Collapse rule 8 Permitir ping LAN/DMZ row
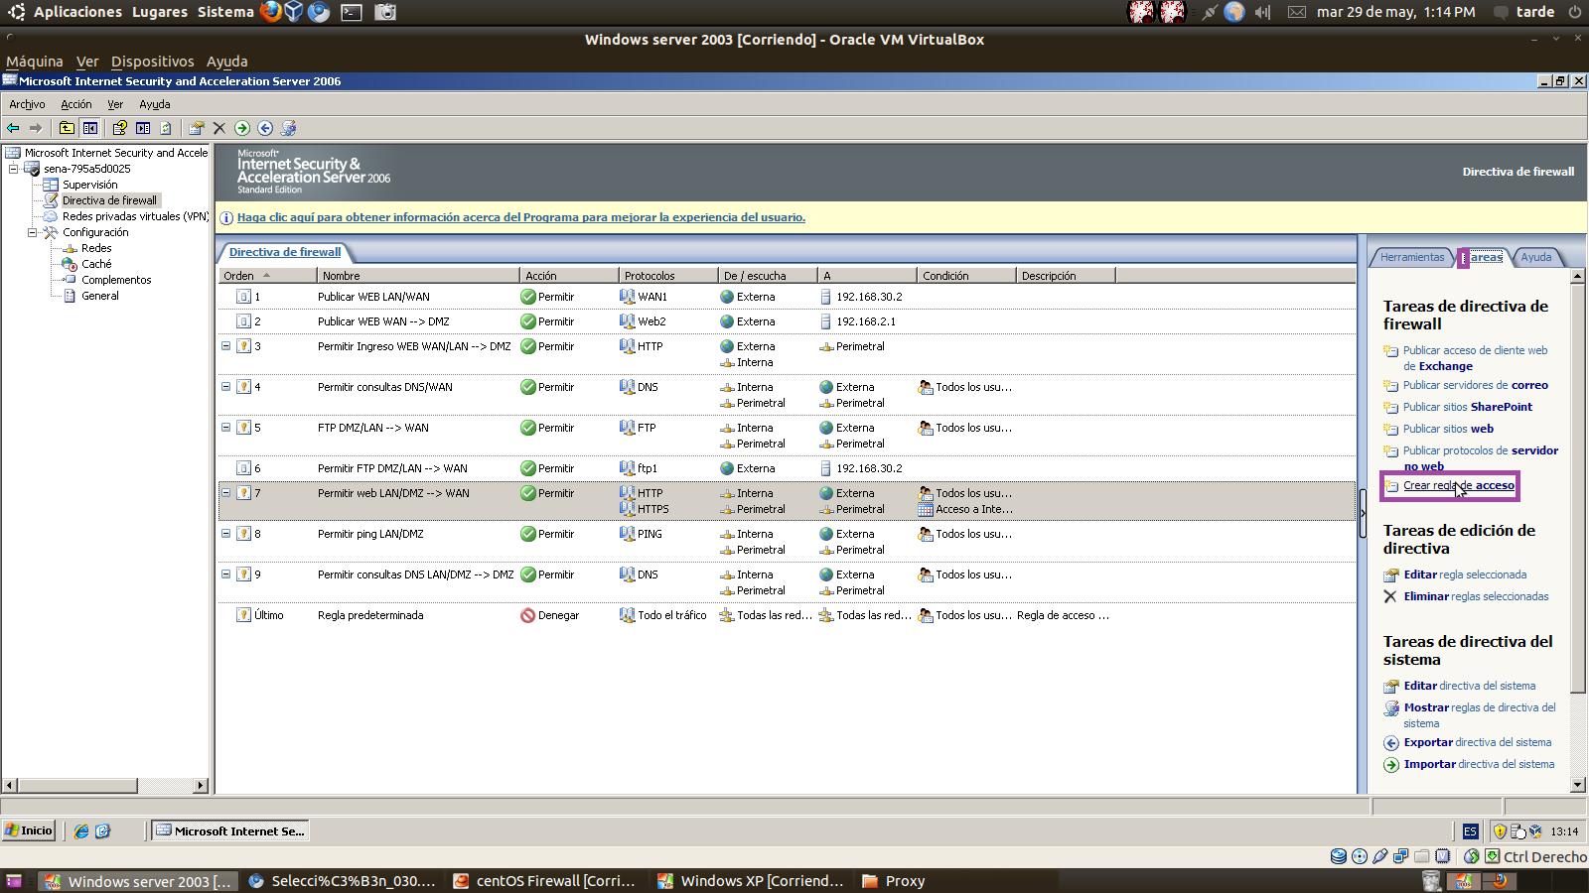The width and height of the screenshot is (1589, 893). [225, 534]
